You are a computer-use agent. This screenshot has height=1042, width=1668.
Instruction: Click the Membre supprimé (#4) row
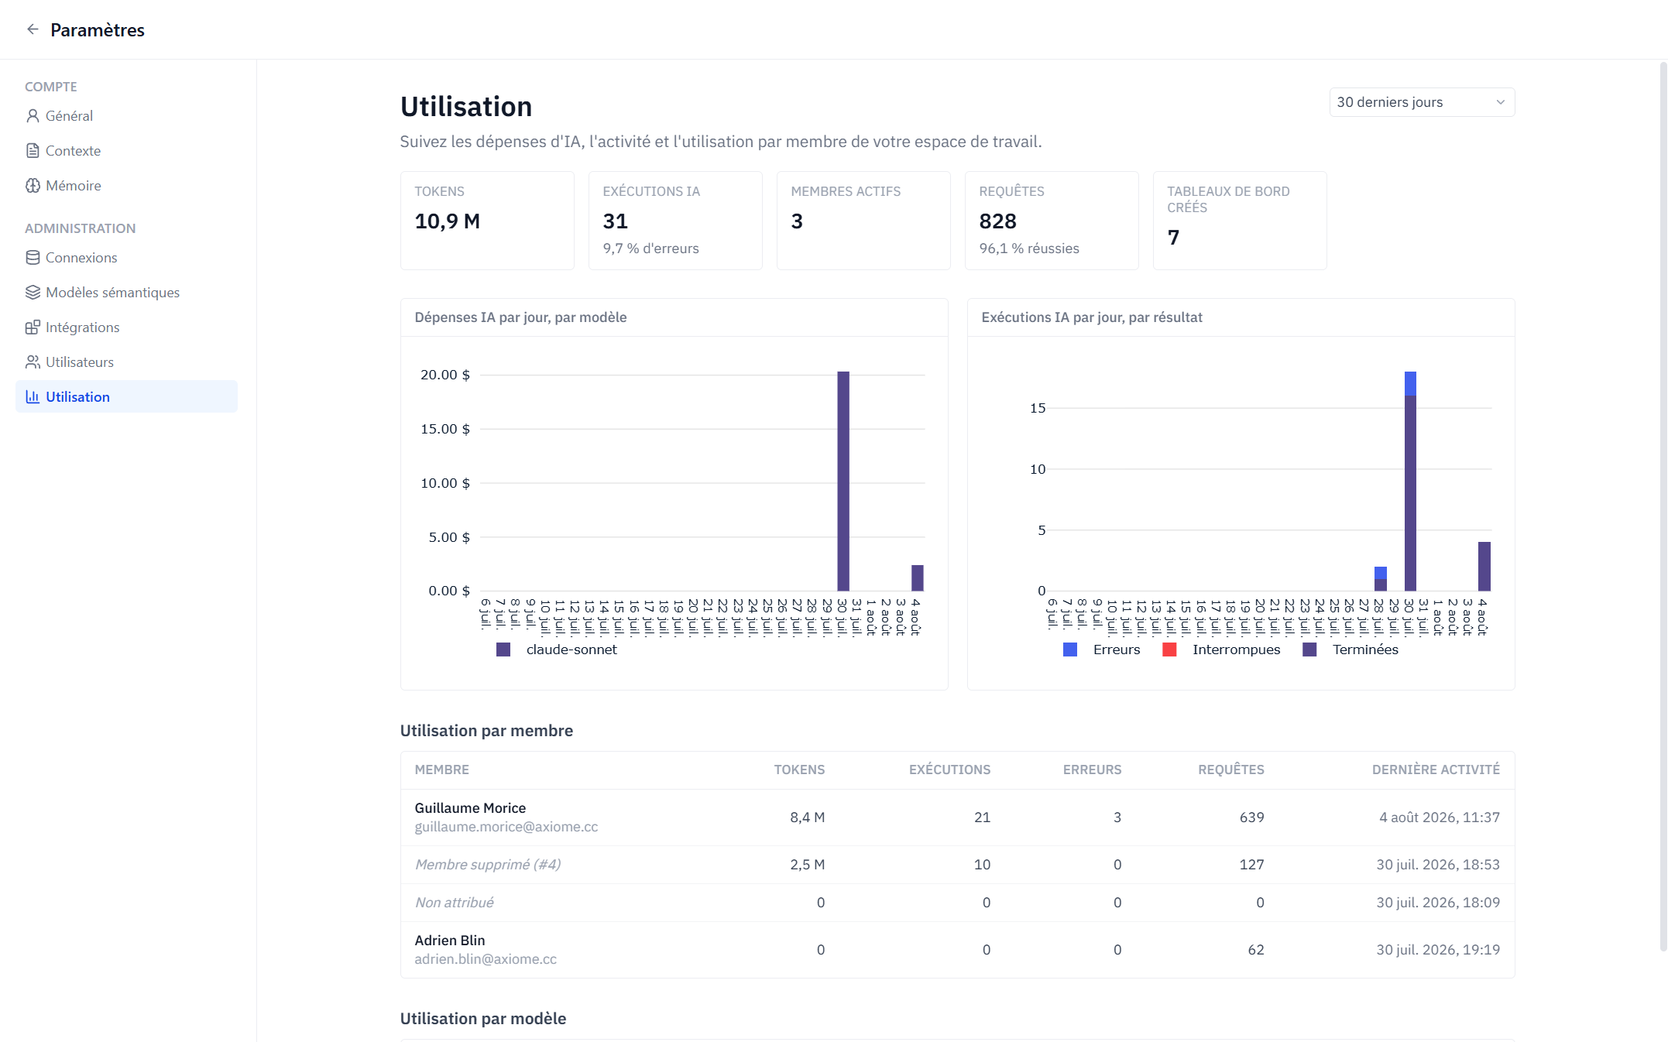(x=957, y=865)
